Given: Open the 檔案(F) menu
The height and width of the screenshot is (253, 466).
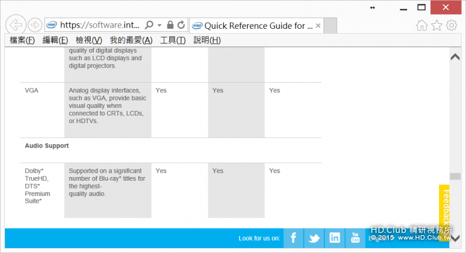Looking at the screenshot, I should click(22, 40).
